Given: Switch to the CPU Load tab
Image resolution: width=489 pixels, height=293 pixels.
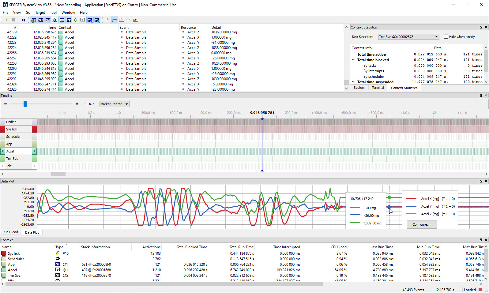Looking at the screenshot, I should (11, 232).
